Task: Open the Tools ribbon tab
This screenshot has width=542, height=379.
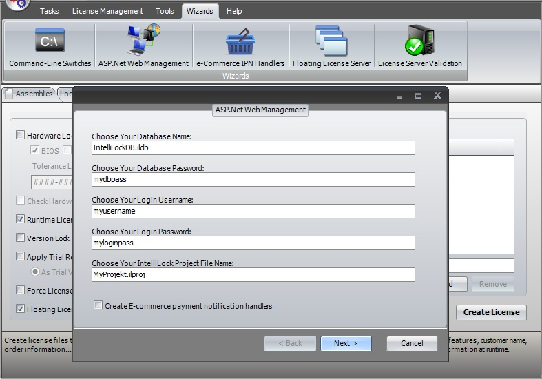Action: [165, 11]
